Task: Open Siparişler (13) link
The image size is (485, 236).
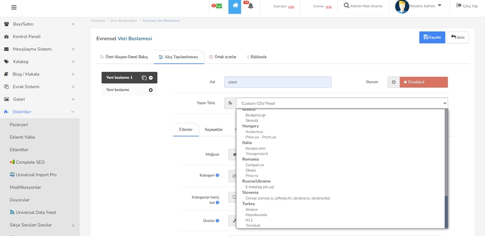Action: click(x=284, y=6)
